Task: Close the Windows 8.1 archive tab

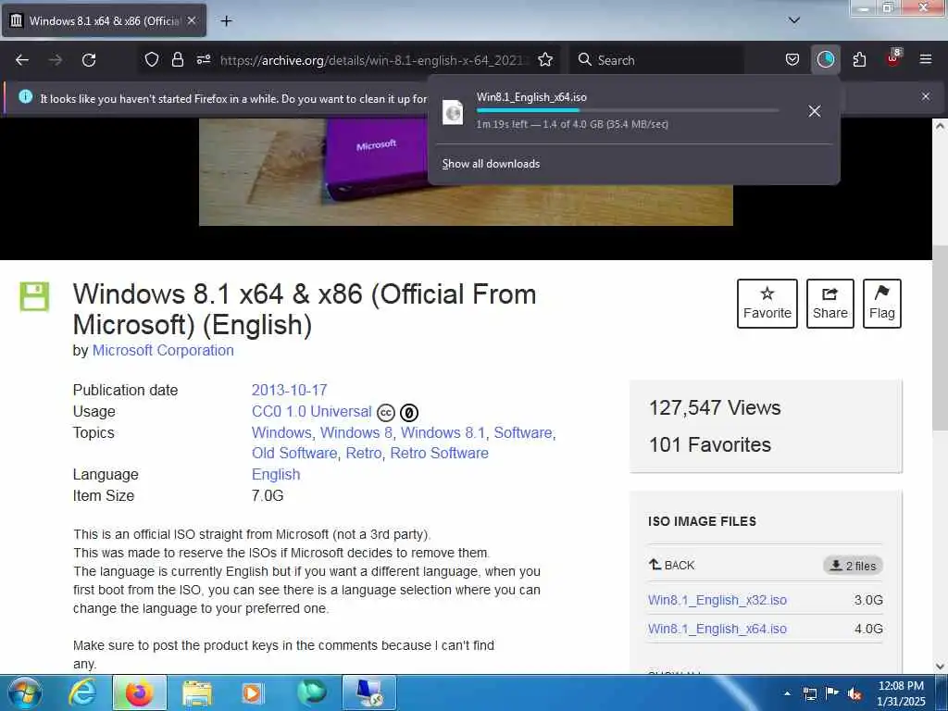Action: click(192, 20)
